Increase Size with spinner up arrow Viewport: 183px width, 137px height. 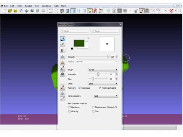click(x=116, y=78)
